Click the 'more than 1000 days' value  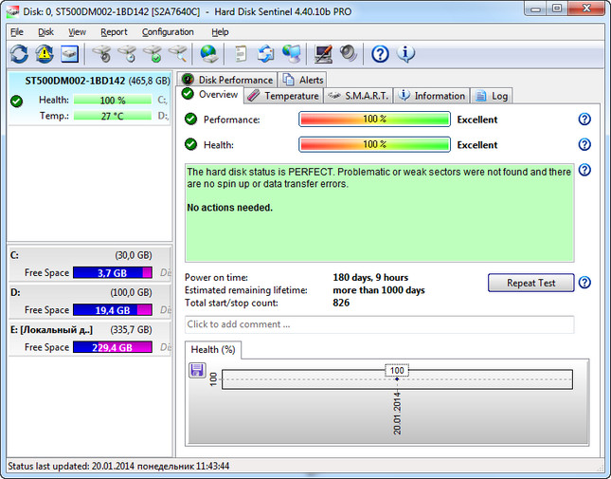tap(379, 290)
